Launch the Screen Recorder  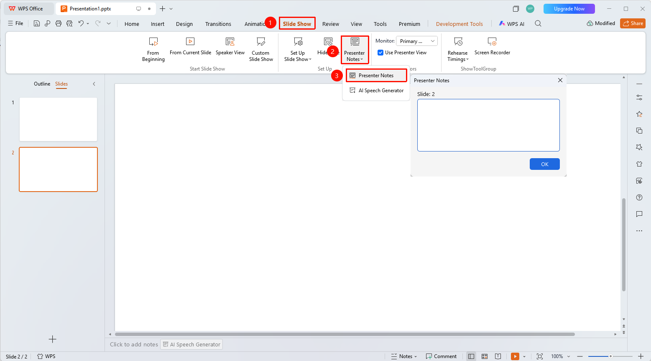pyautogui.click(x=492, y=47)
